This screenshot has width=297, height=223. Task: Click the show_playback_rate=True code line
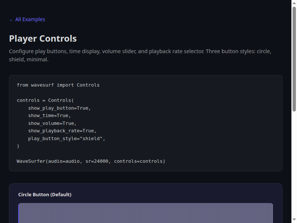point(62,131)
